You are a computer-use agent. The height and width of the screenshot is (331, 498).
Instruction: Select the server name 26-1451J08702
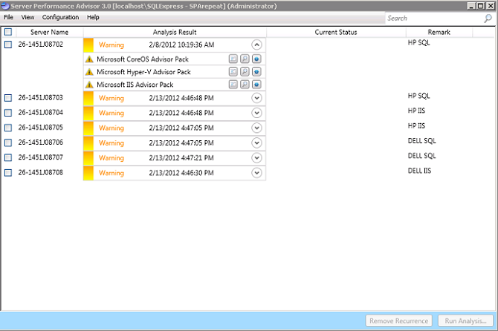[x=41, y=45]
